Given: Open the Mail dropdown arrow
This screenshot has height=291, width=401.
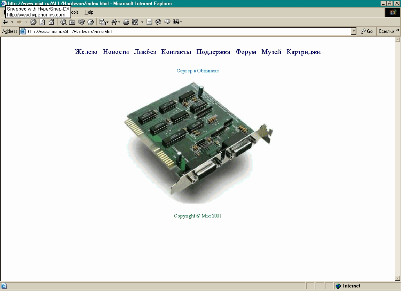Looking at the screenshot, I should [x=107, y=22].
